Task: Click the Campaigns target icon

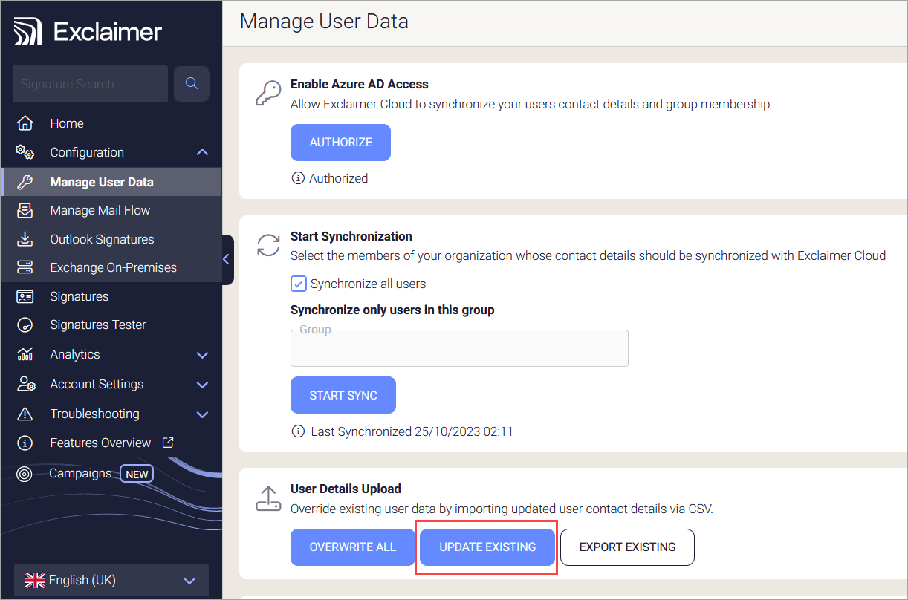Action: [x=25, y=474]
